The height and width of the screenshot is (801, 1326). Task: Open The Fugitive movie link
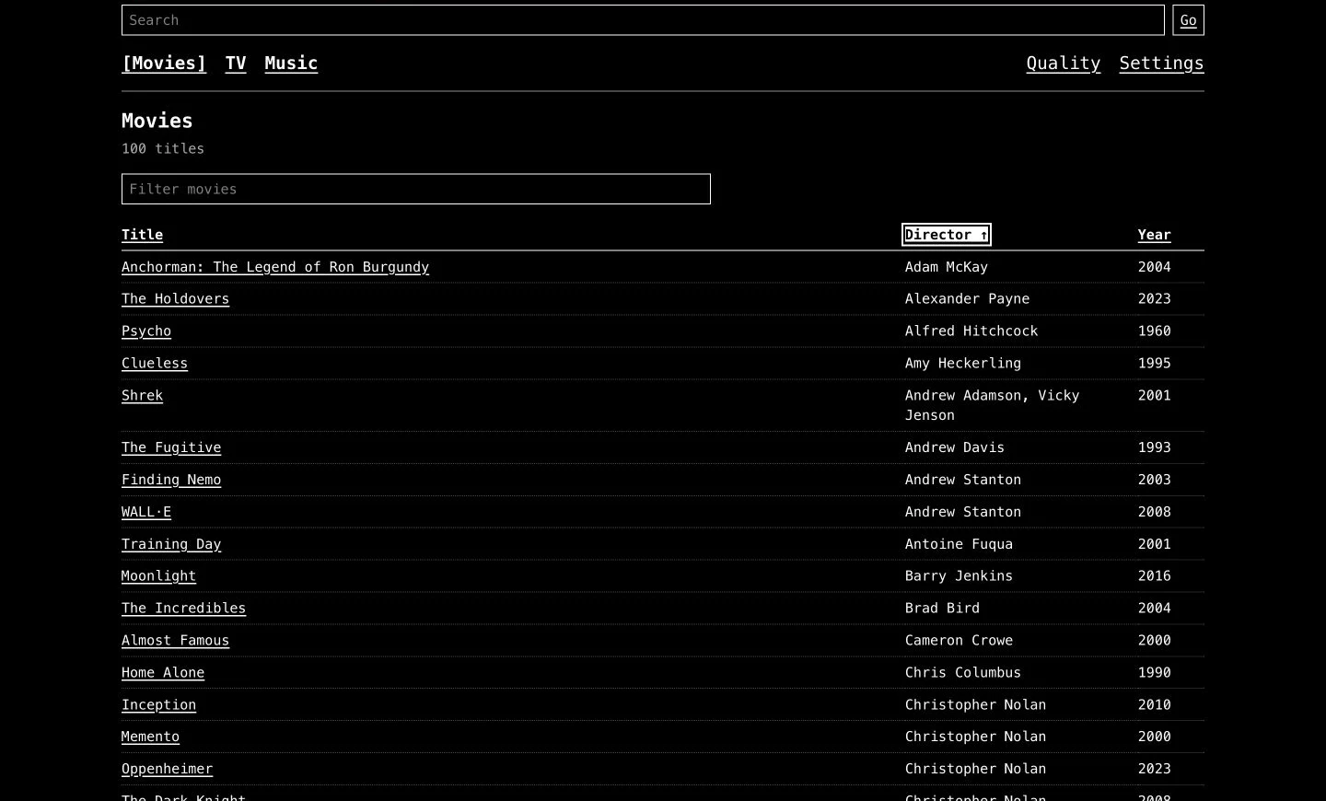click(171, 447)
